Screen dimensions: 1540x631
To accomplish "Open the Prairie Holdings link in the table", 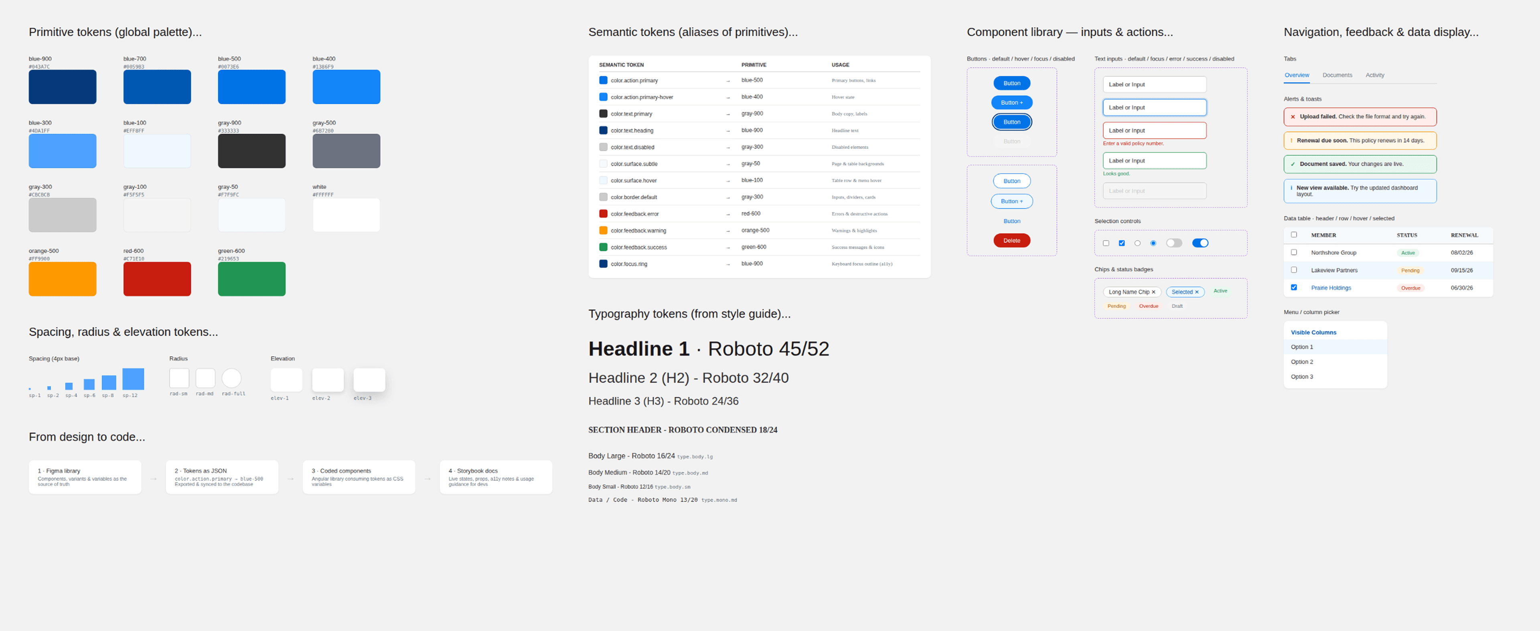I will [x=1331, y=288].
